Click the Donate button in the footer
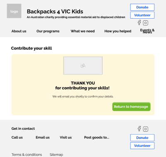Image resolution: width=166 pixels, height=157 pixels. [142, 138]
